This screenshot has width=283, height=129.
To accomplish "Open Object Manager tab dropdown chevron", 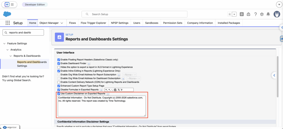I will (62, 23).
